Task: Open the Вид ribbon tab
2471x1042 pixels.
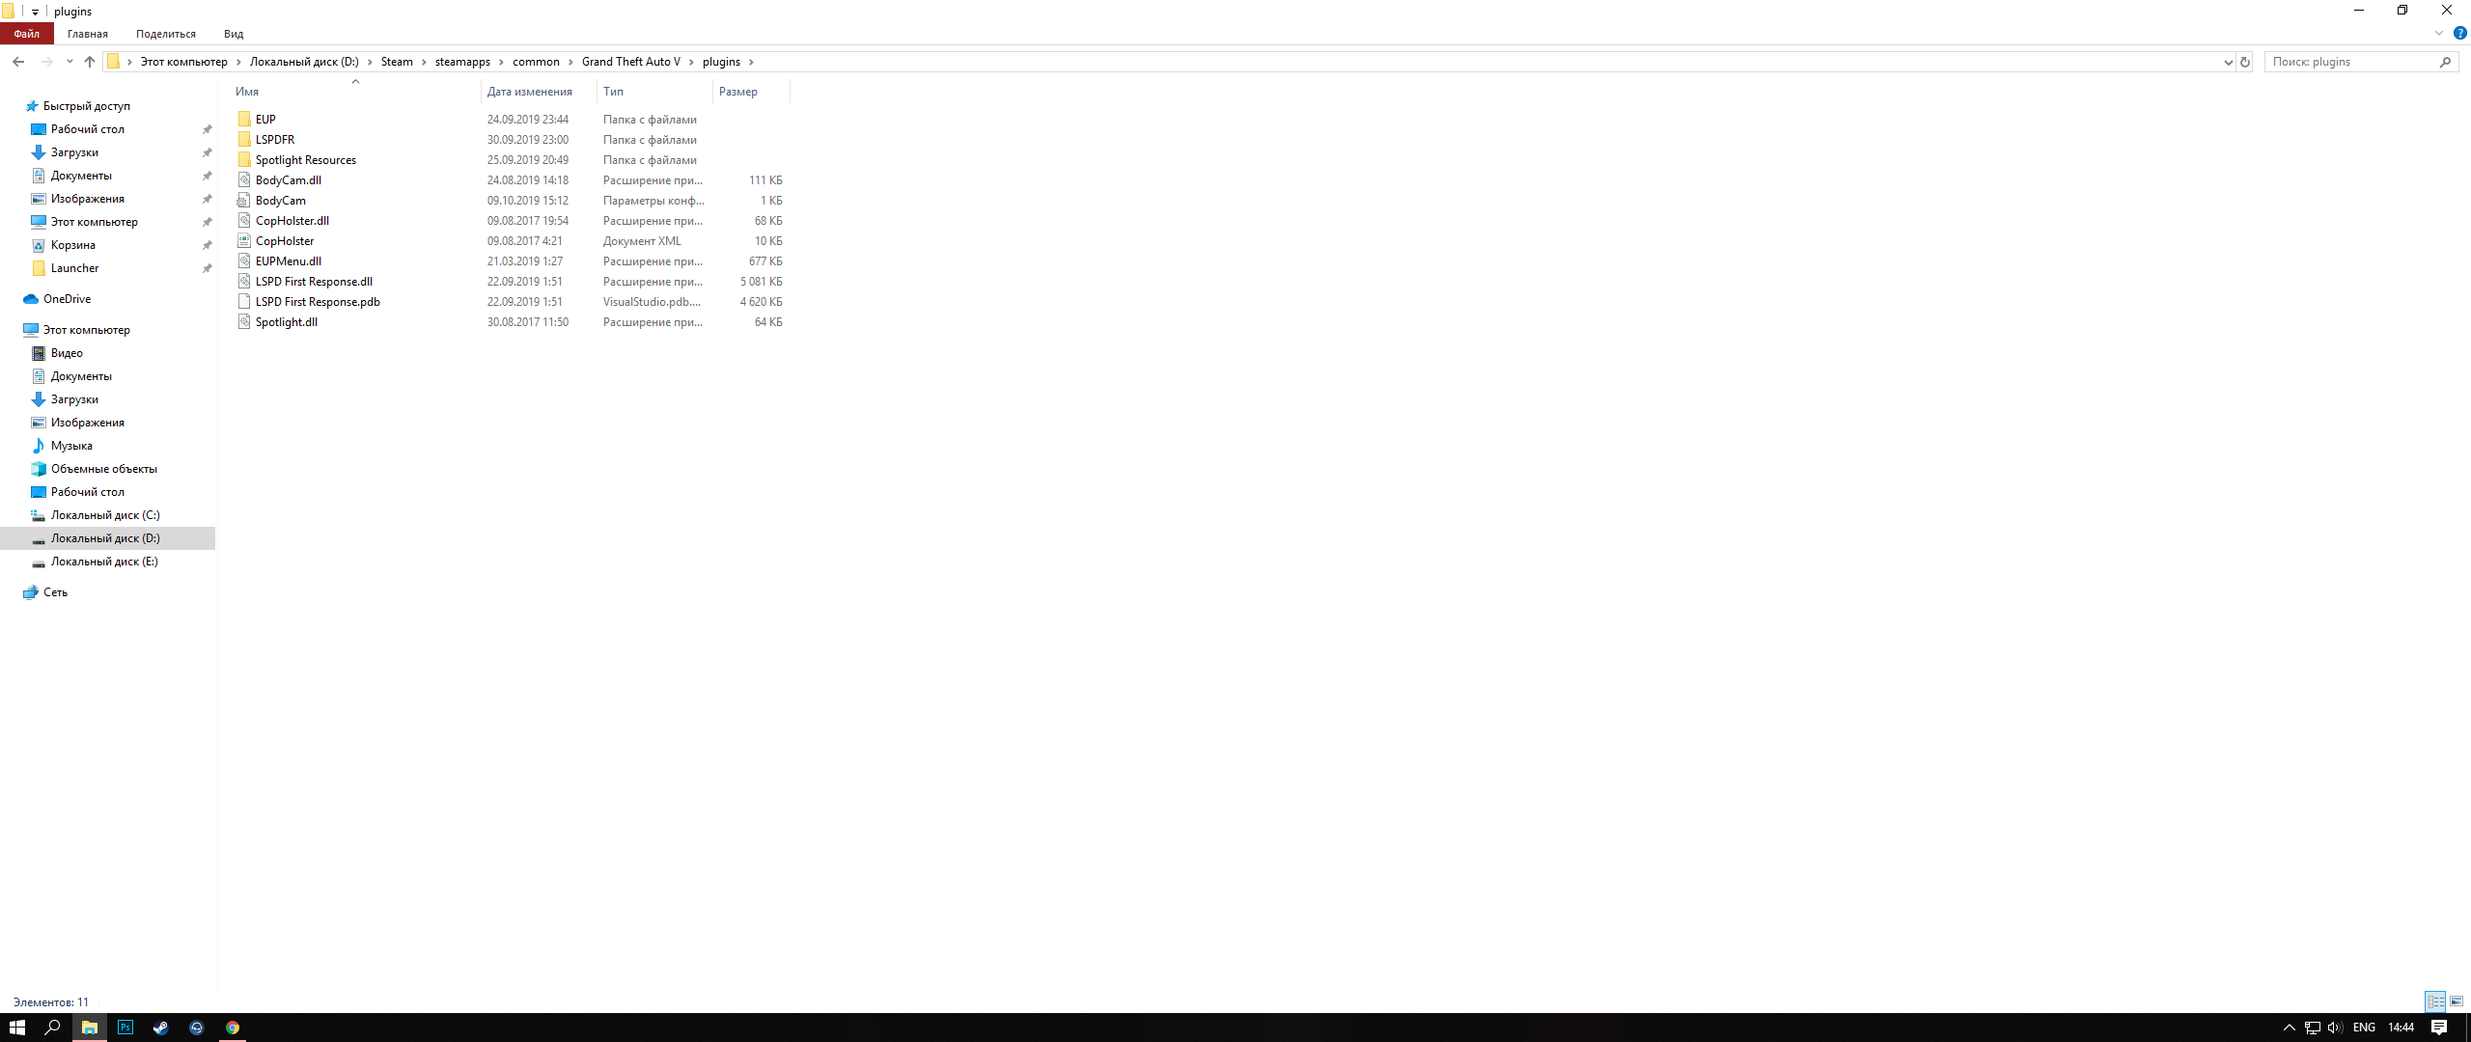Action: 234,34
